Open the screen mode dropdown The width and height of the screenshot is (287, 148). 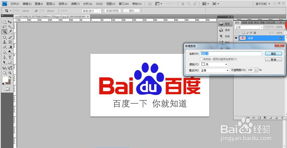[x=216, y=4]
